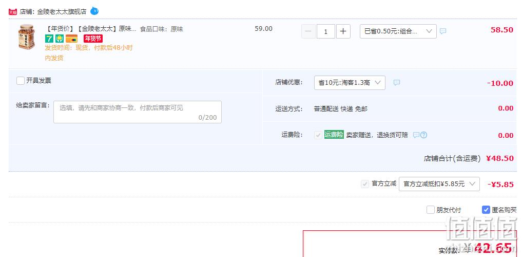Click the store discount amount -10.00
The height and width of the screenshot is (257, 522).
click(x=500, y=83)
